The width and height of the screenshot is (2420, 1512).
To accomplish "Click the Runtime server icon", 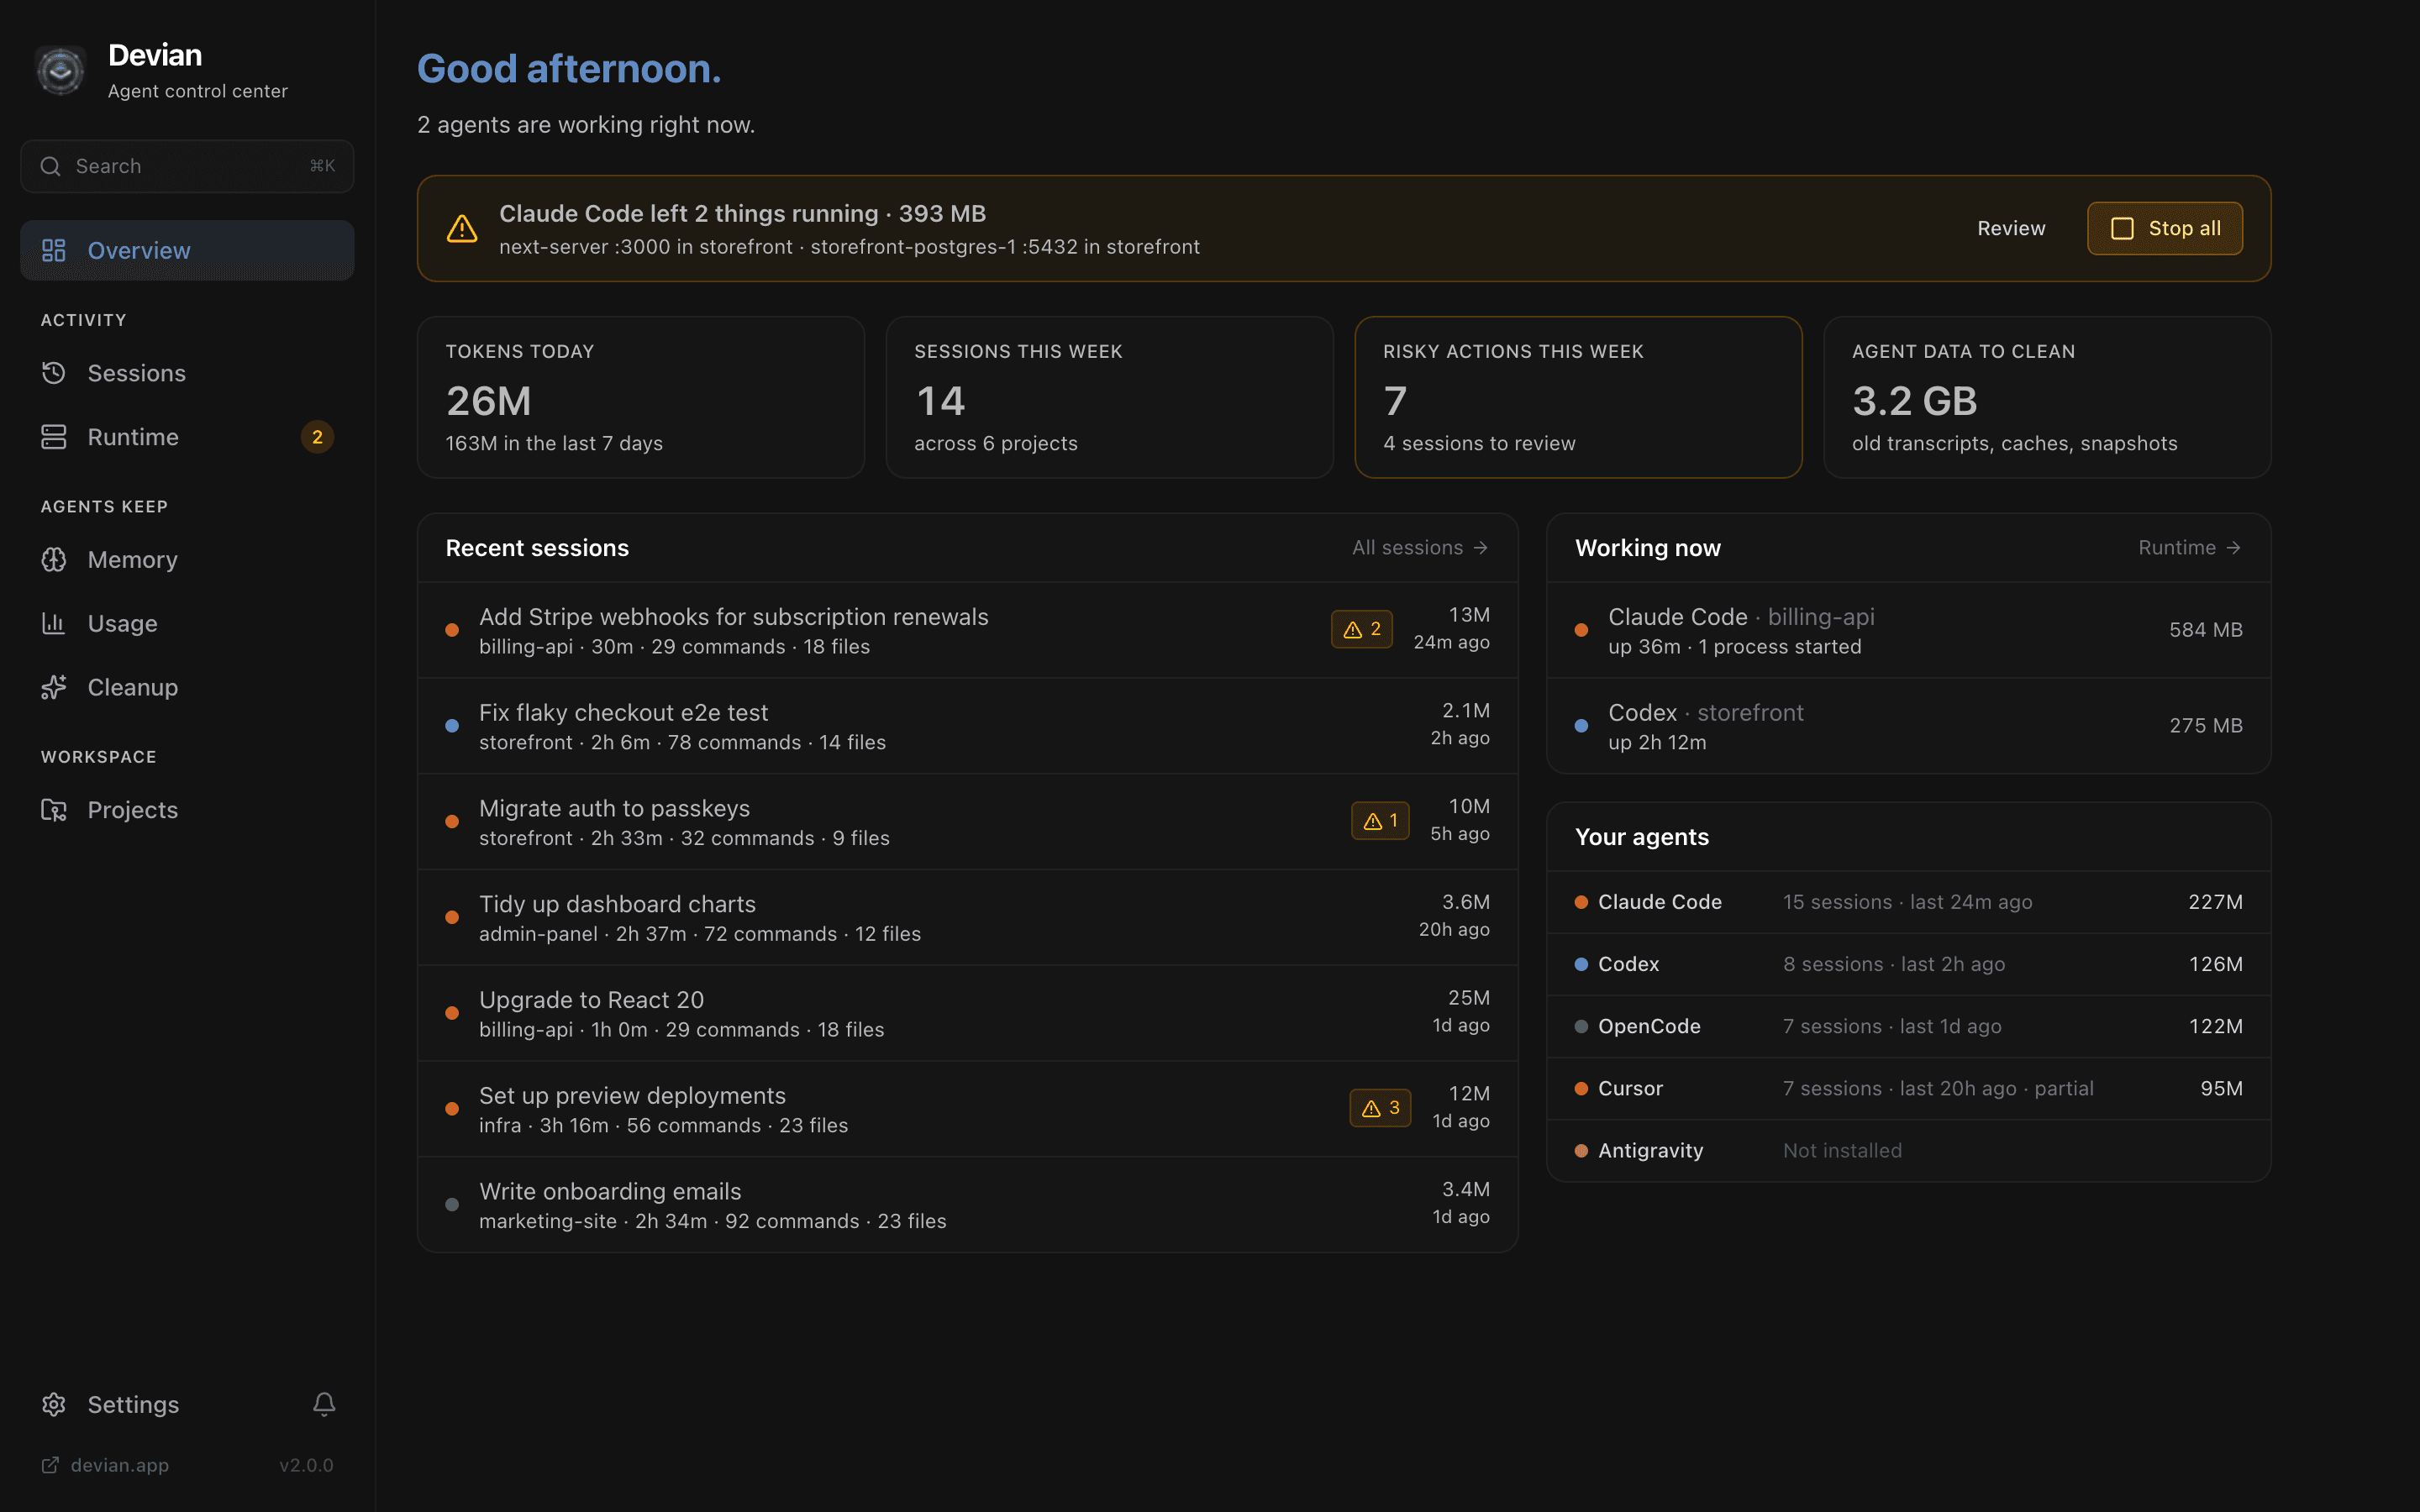I will (x=54, y=437).
